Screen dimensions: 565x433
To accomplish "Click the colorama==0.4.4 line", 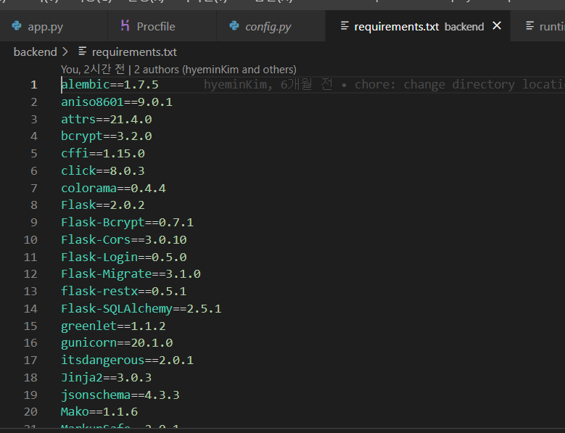I will click(113, 188).
